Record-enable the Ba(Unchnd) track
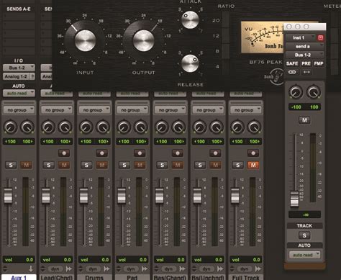The image size is (341, 280). (216, 153)
